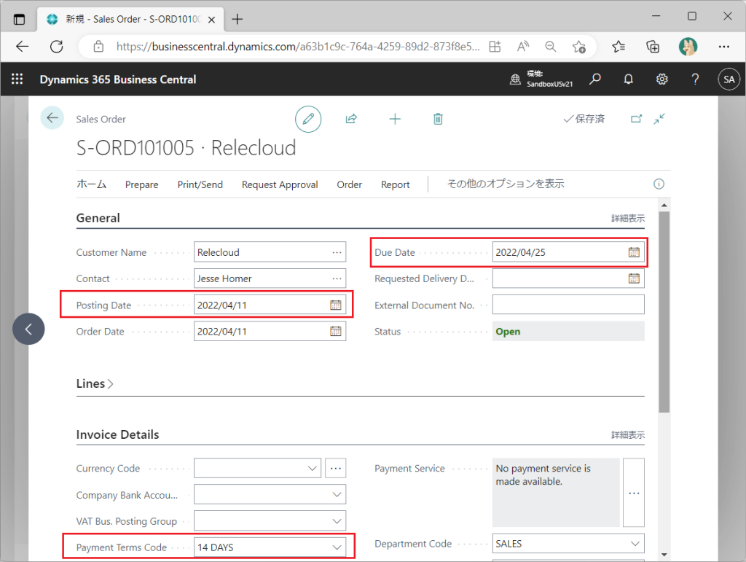Open the Report menu
This screenshot has height=562, width=746.
(395, 184)
